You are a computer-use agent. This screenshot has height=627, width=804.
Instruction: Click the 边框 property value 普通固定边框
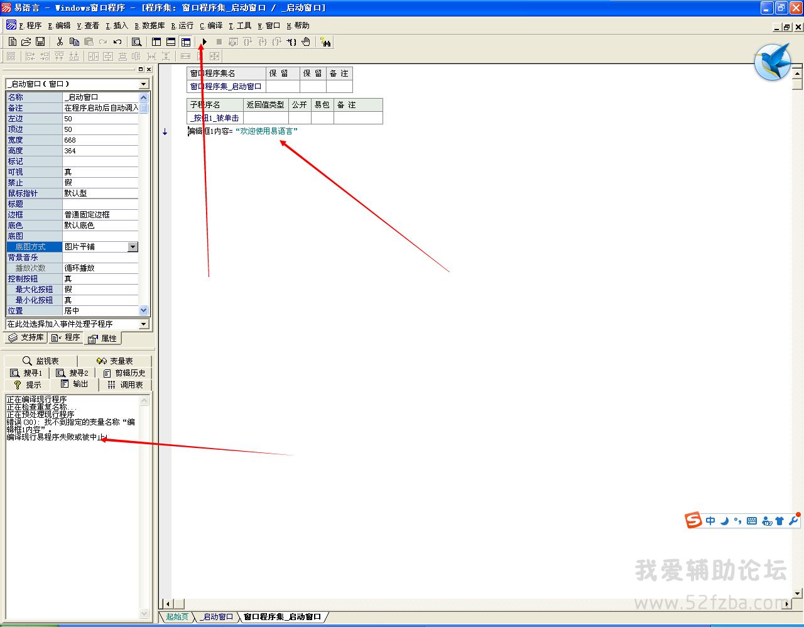pyautogui.click(x=100, y=215)
